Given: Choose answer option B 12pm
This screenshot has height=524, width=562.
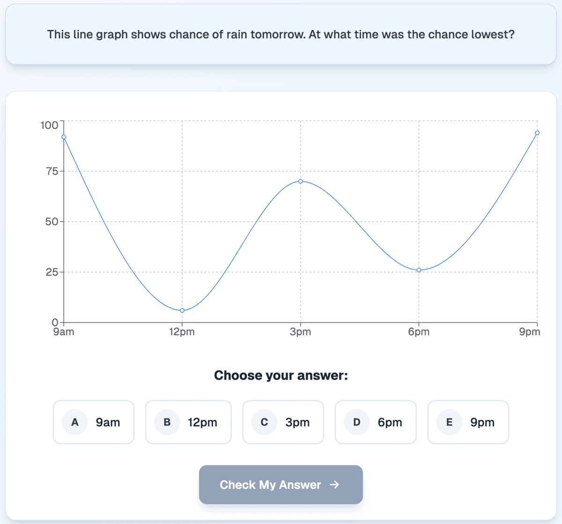Looking at the screenshot, I should point(188,422).
